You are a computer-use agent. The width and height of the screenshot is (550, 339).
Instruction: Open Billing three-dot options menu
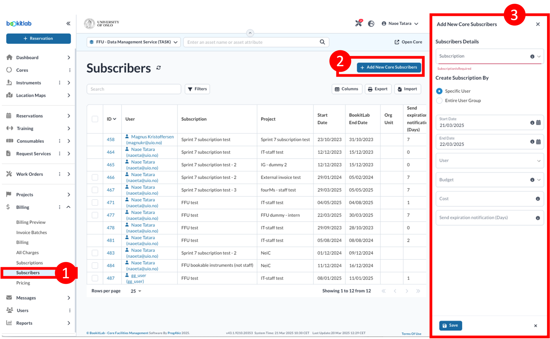pos(60,207)
